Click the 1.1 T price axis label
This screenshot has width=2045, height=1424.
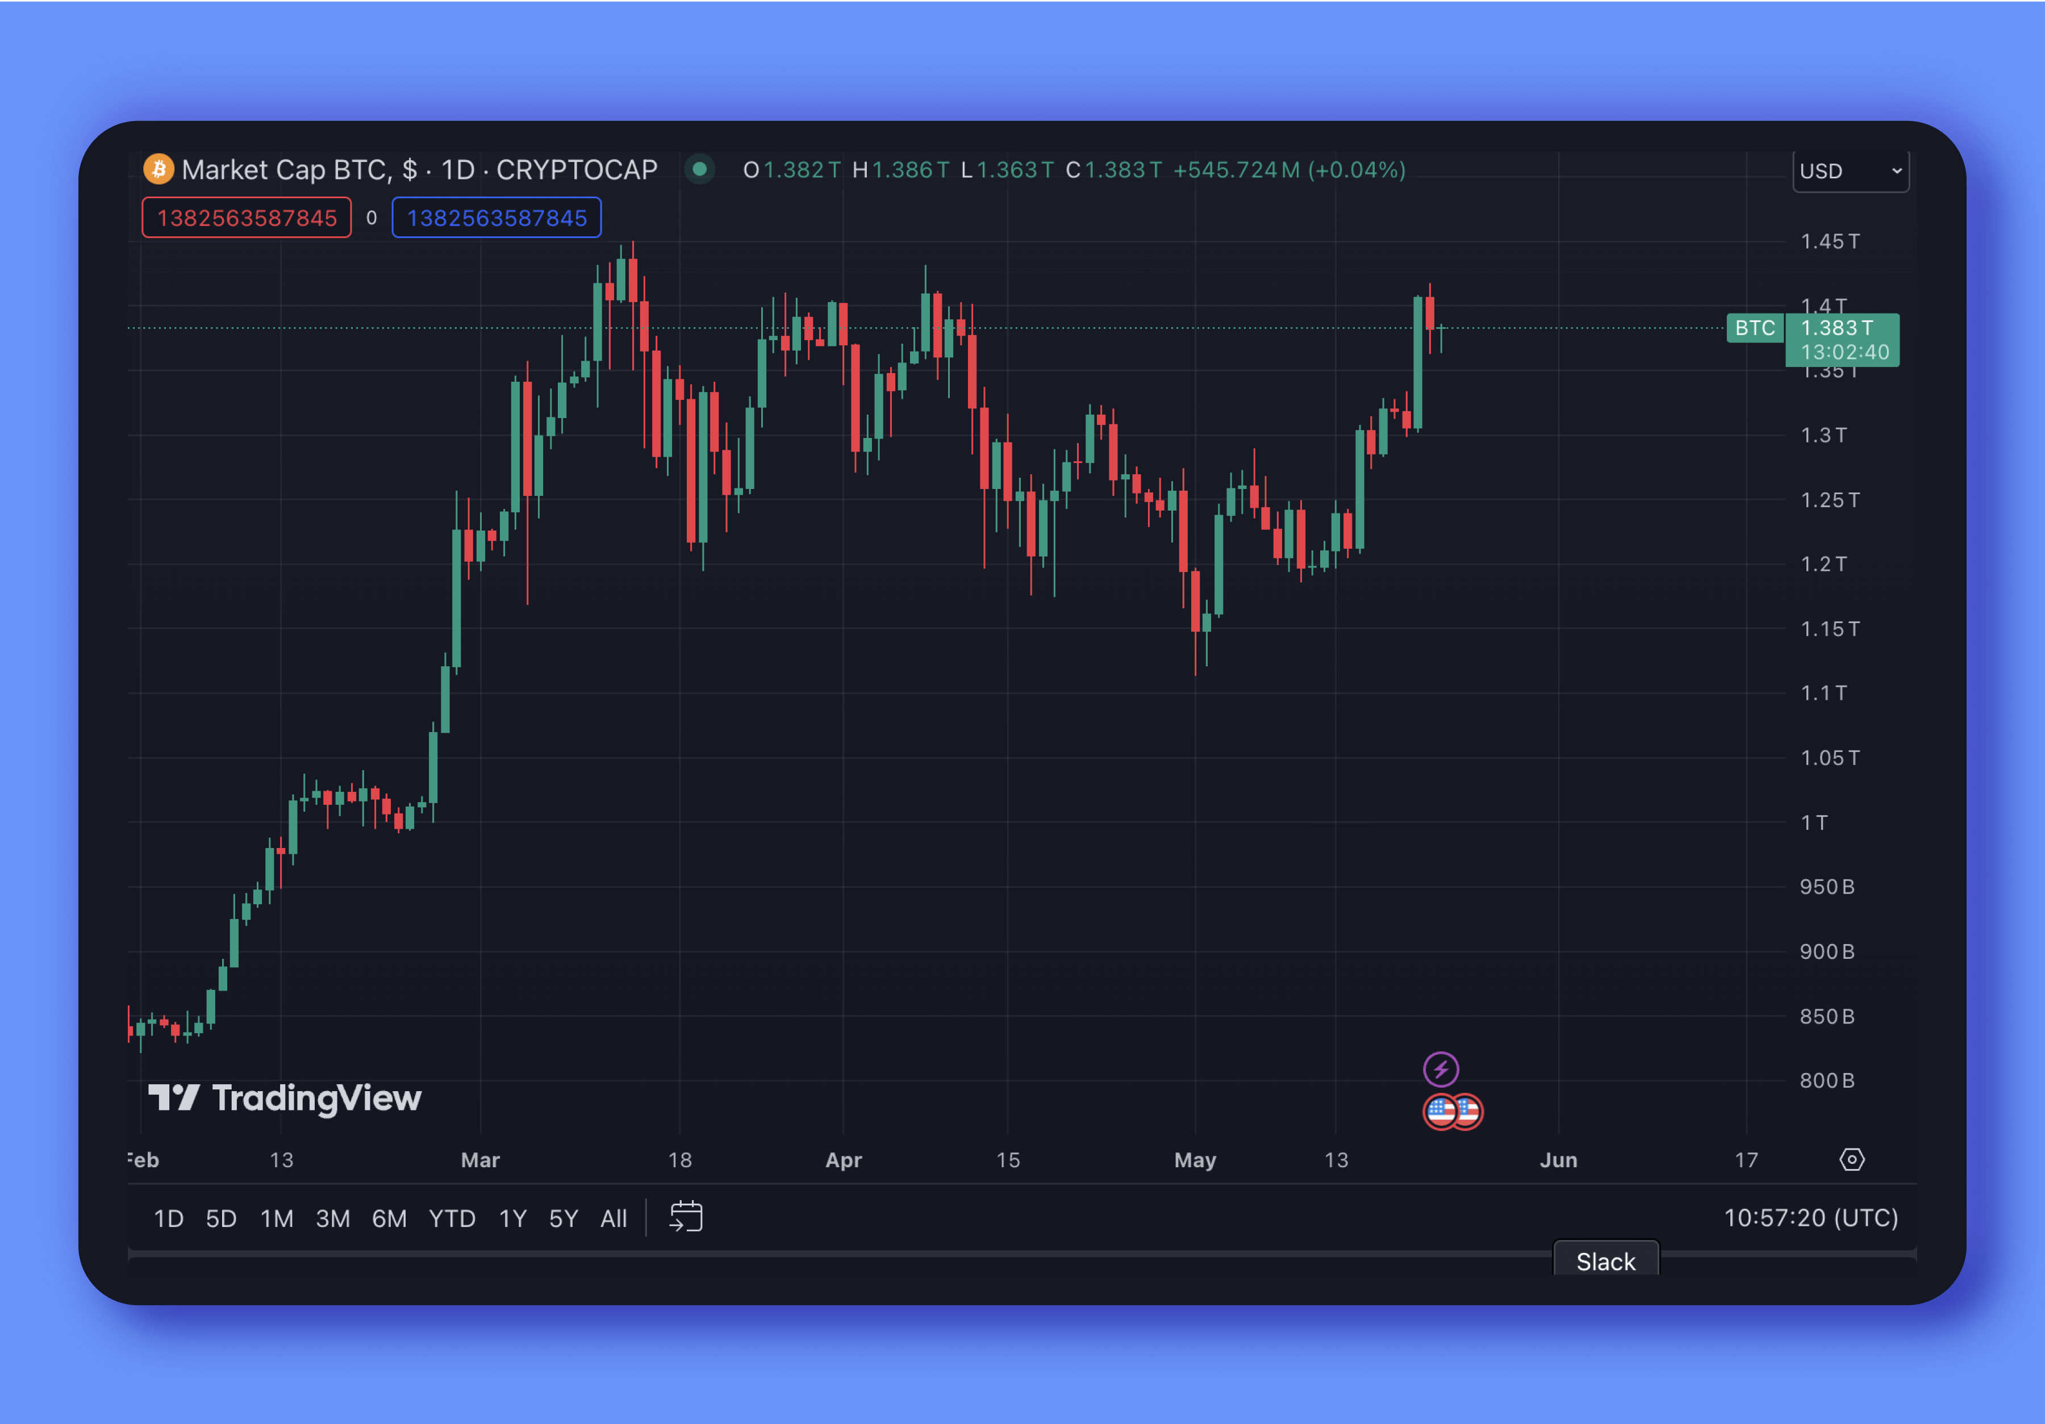[x=1823, y=693]
